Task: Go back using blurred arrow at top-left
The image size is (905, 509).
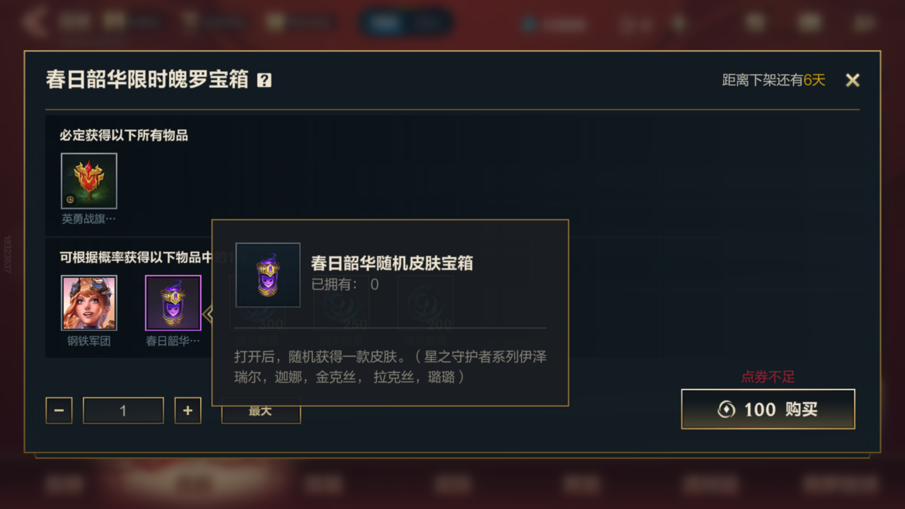Action: [x=35, y=22]
